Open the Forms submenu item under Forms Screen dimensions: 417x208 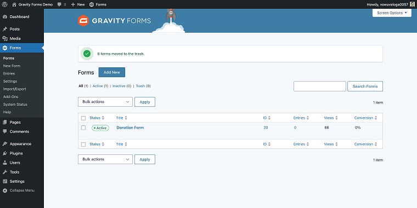click(x=9, y=58)
